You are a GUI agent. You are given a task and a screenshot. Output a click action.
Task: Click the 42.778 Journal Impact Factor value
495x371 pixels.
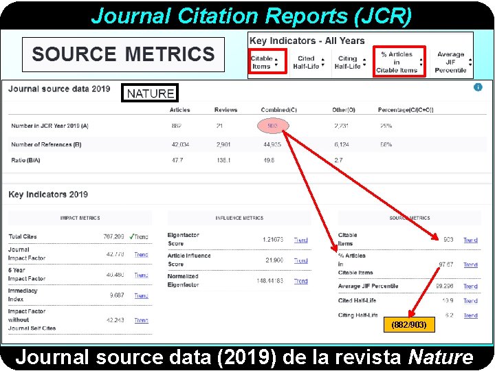click(115, 254)
